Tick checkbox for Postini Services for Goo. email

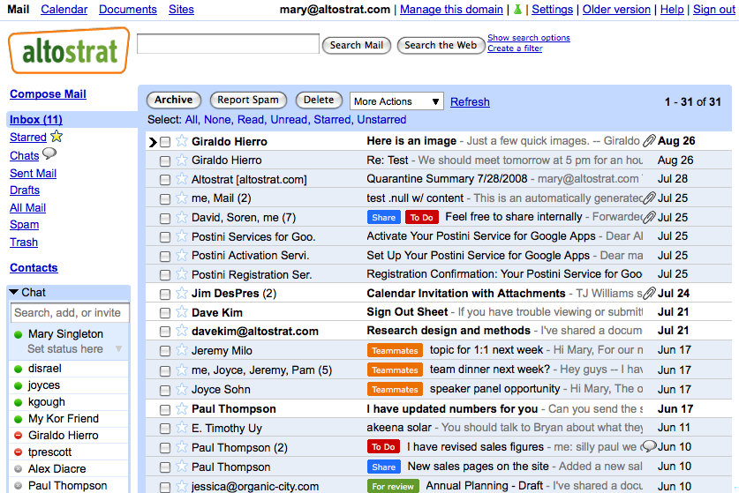(165, 237)
